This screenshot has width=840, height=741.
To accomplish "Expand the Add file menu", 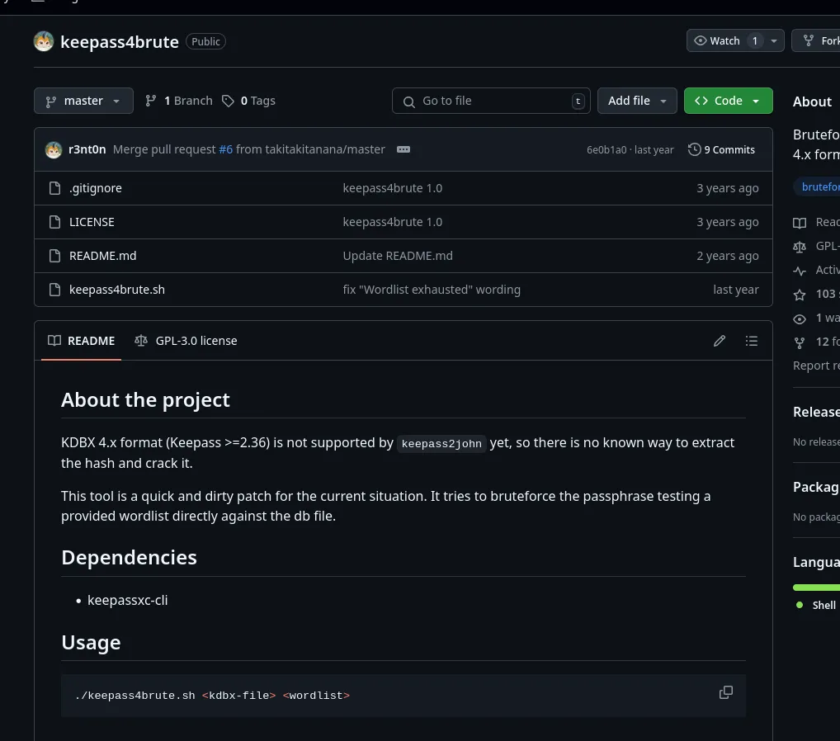I will click(637, 101).
